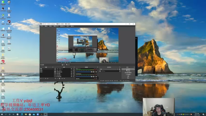Click transition duration input field

pos(110,71)
